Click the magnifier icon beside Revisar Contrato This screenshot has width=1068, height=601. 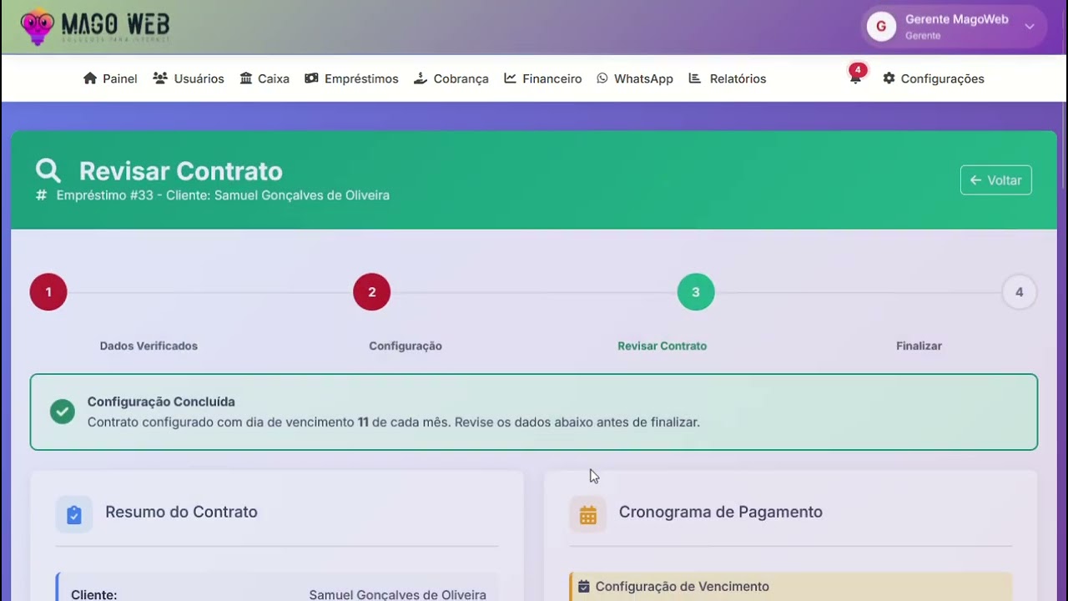click(48, 171)
